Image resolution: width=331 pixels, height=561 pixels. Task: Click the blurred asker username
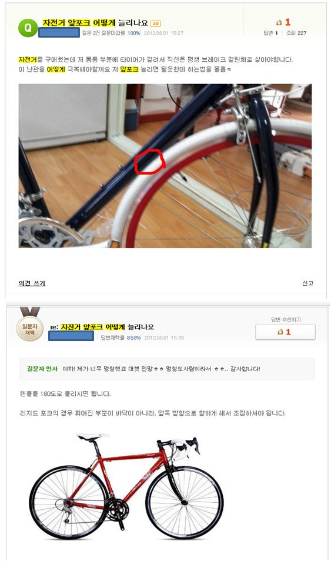coord(59,32)
